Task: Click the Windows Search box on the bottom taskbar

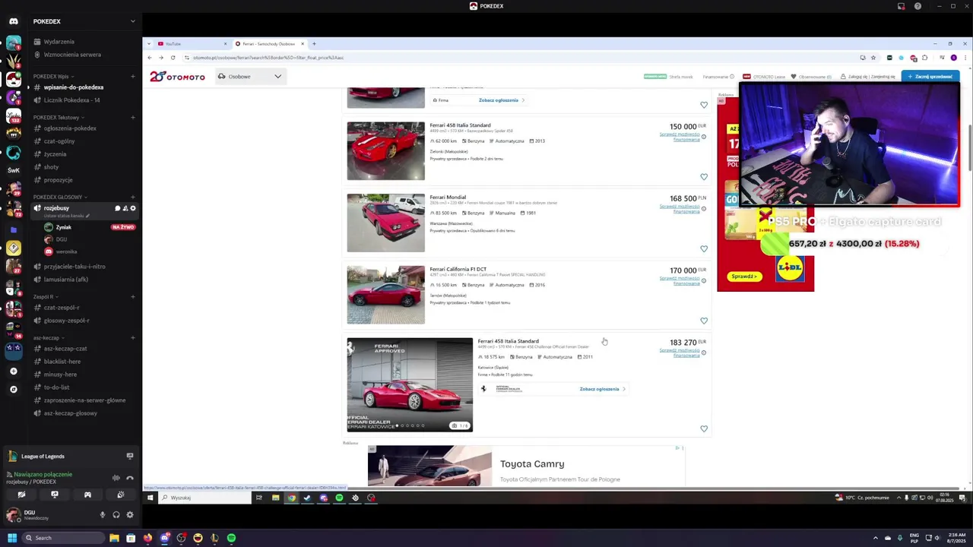Action: [62, 538]
